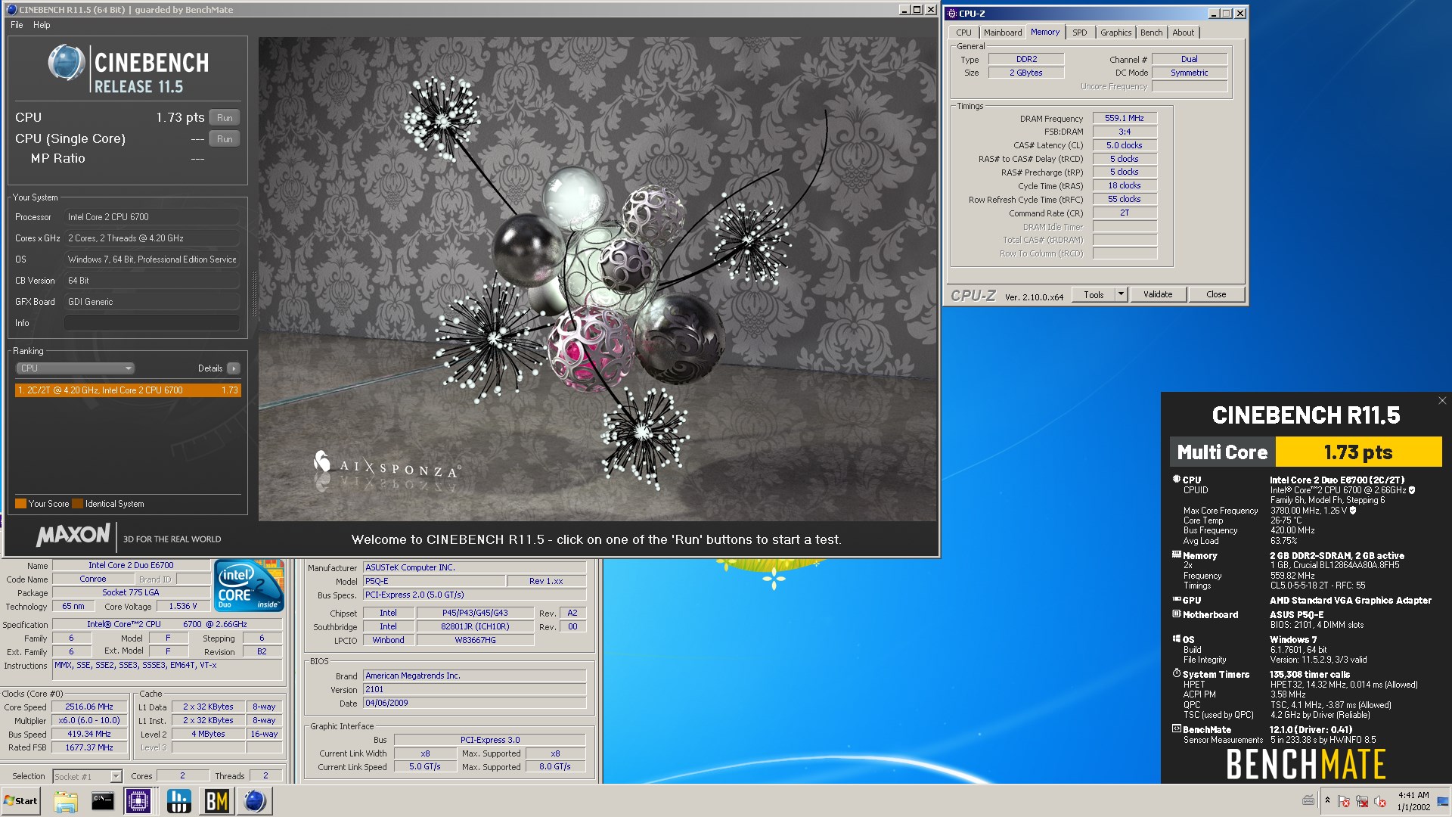The image size is (1452, 817).
Task: Click the shield icon next to CPUID 2.66GHz
Action: pyautogui.click(x=1412, y=490)
